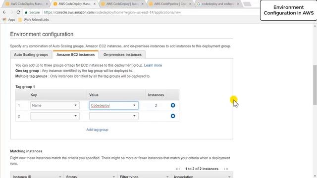Remove tag row 2 with the X icon

(x=173, y=116)
